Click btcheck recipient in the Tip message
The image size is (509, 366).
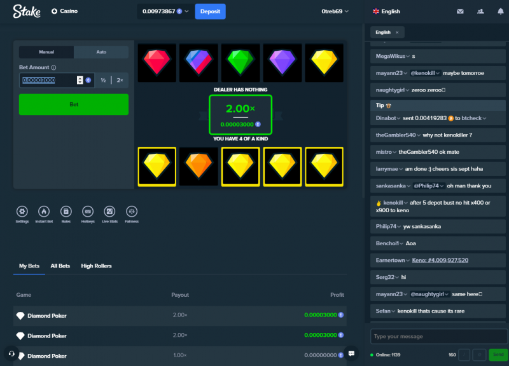[474, 118]
